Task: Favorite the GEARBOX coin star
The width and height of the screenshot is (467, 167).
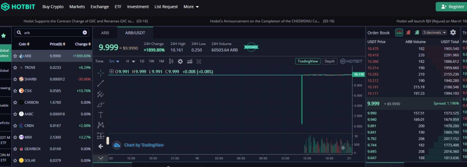Action: [15, 149]
